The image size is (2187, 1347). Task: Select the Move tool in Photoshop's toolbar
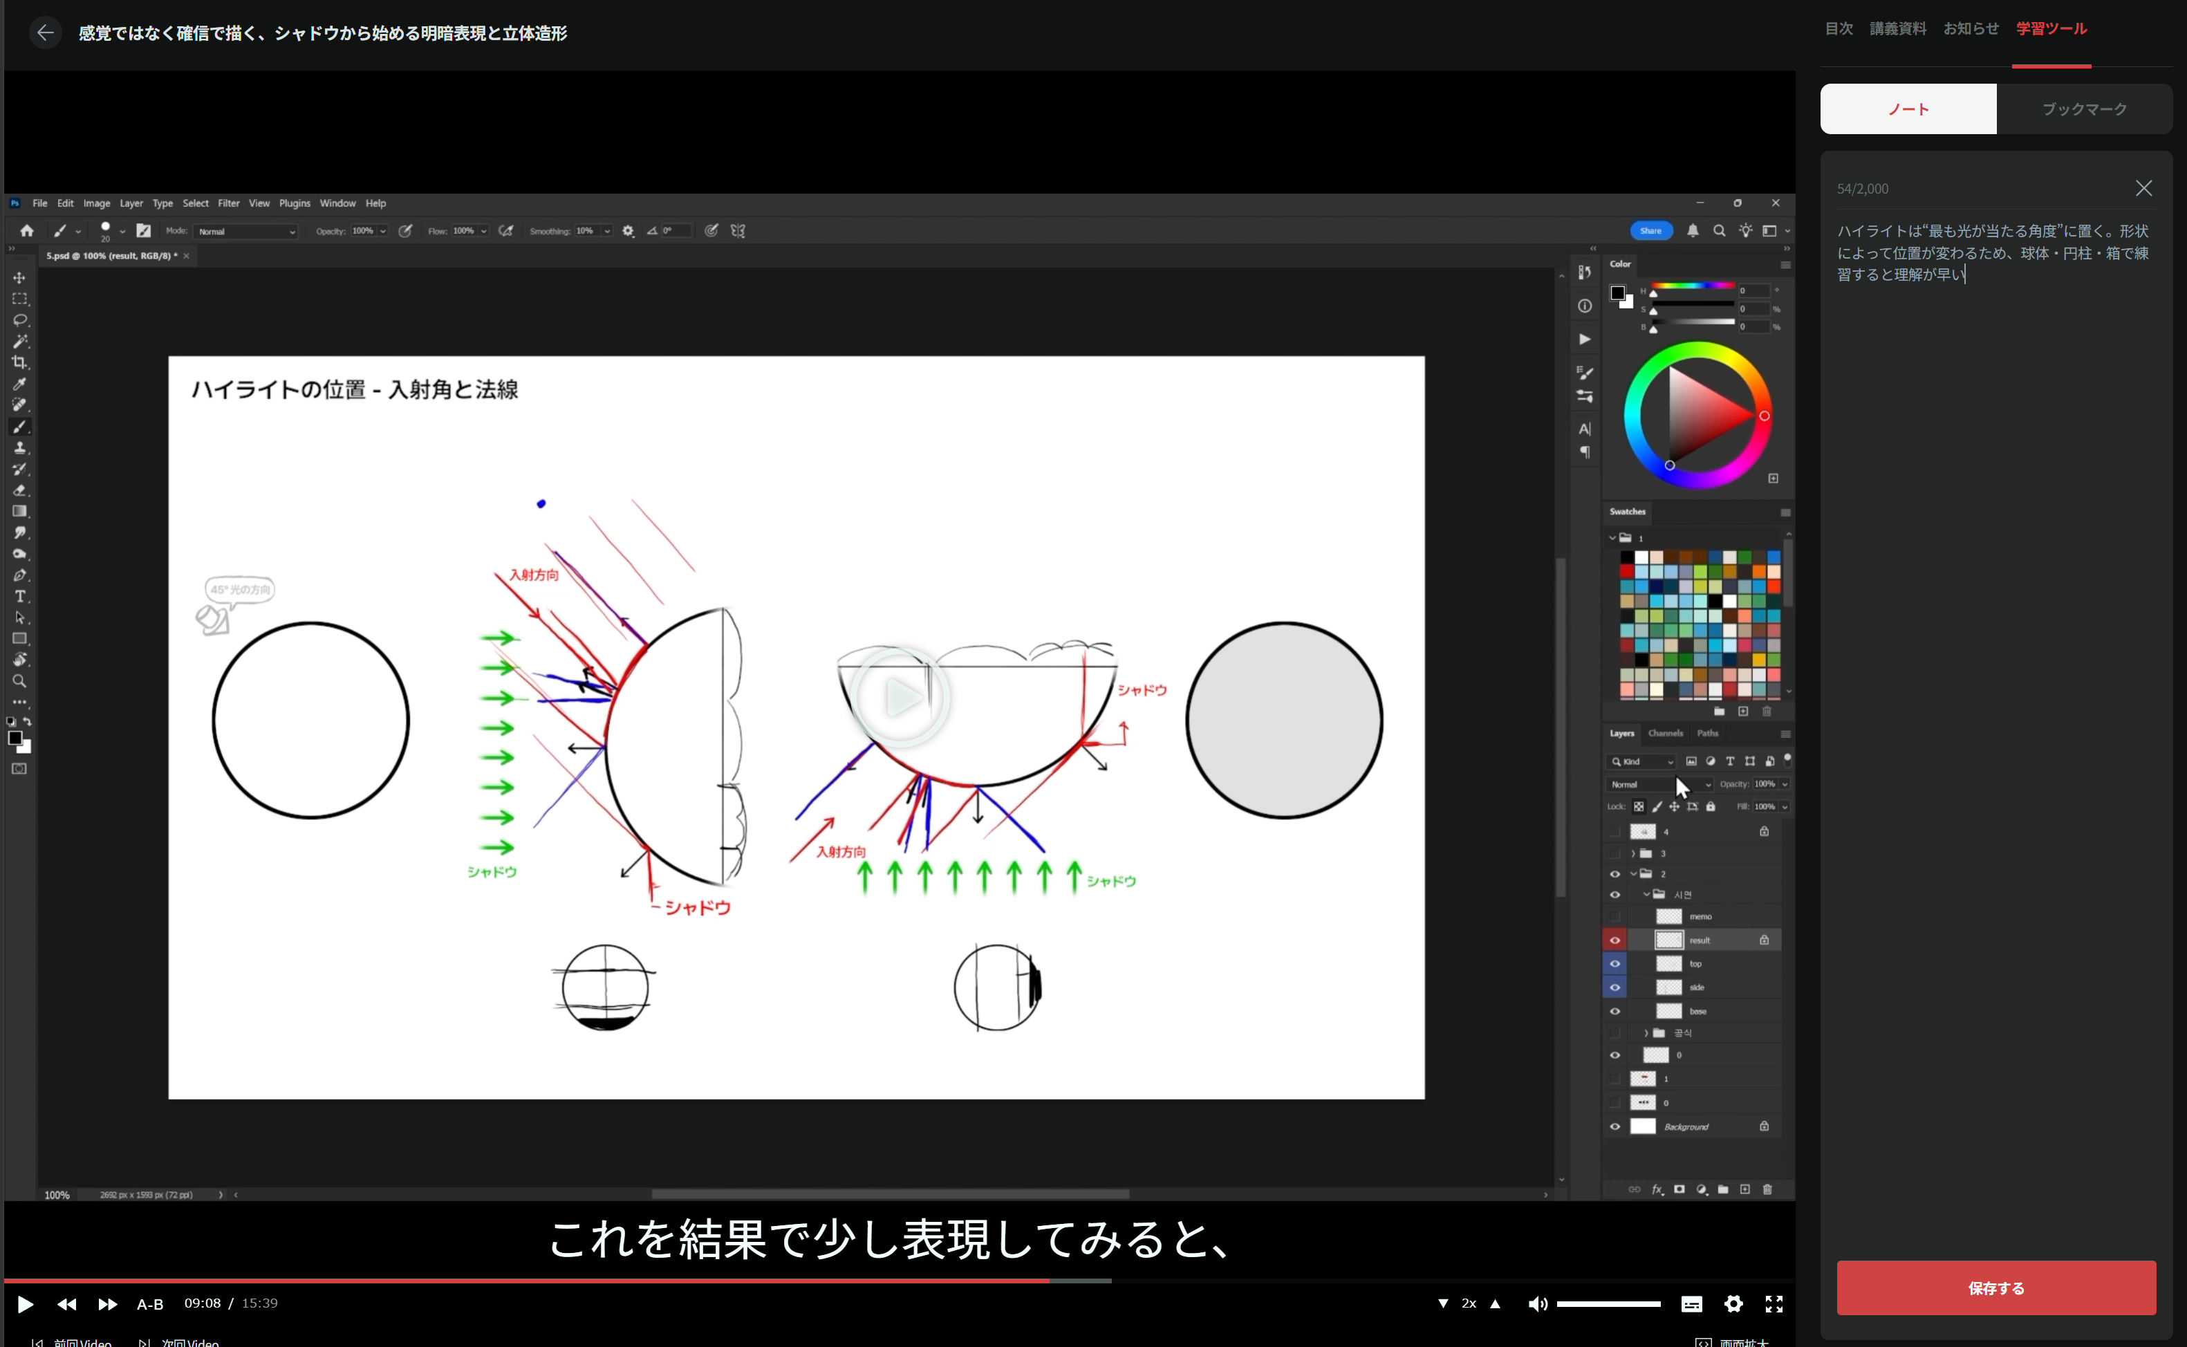coord(19,278)
